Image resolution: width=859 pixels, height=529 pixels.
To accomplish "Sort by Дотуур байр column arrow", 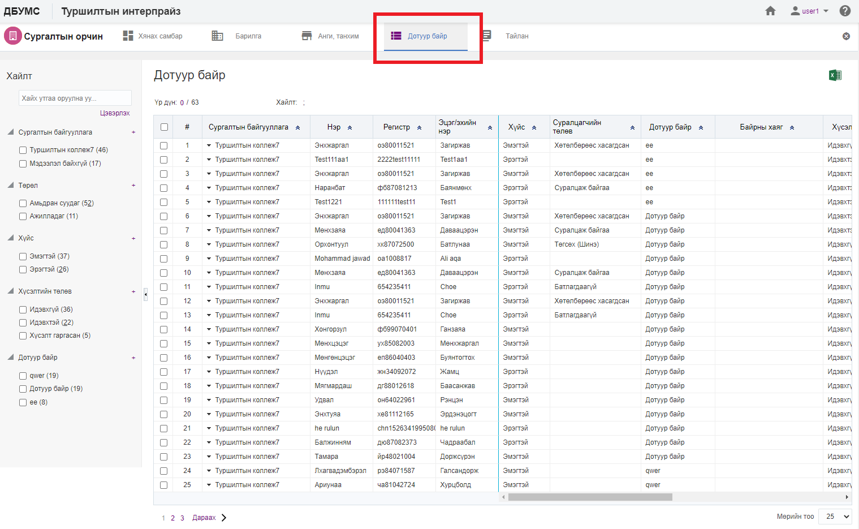I will pyautogui.click(x=701, y=128).
